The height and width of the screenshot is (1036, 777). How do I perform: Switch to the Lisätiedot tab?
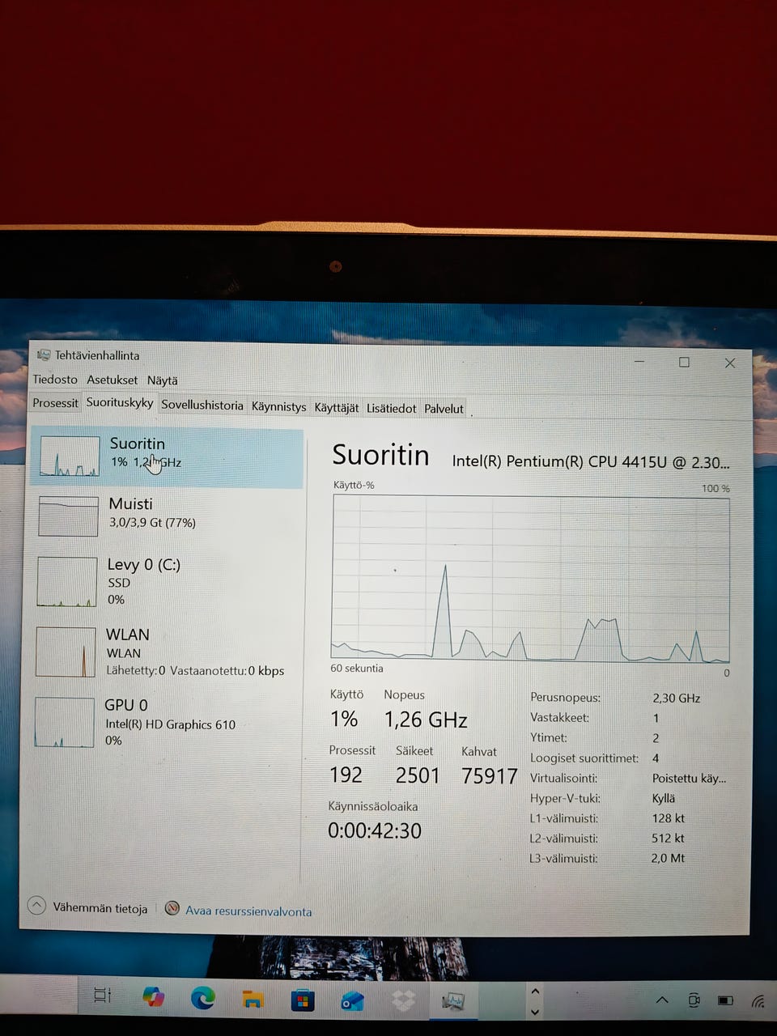pos(391,408)
